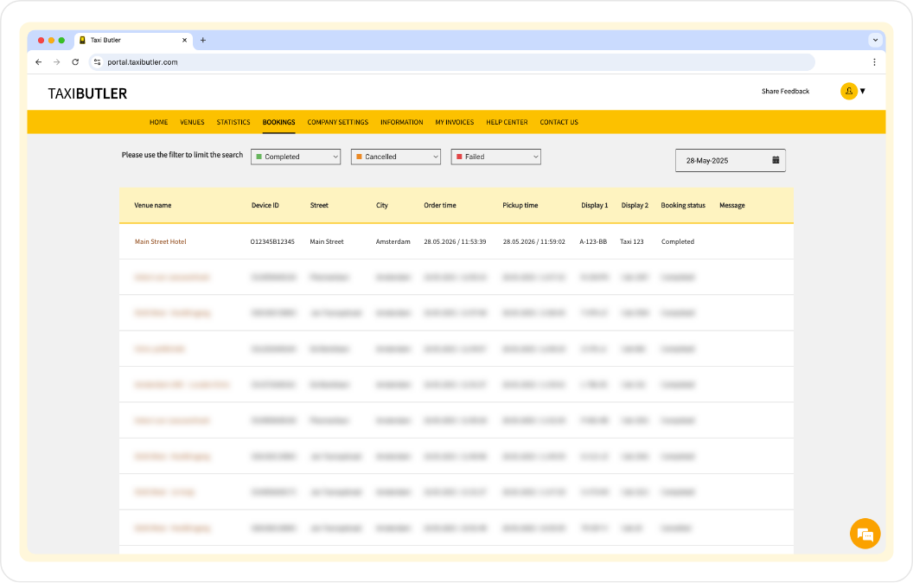This screenshot has height=583, width=913.
Task: Open the Main Street Hotel venue link
Action: click(x=160, y=241)
